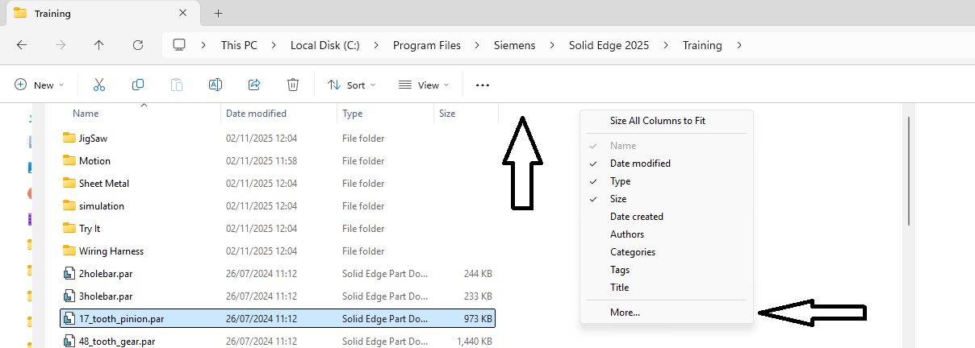
Task: Enable the Authors column
Action: [x=667, y=234]
